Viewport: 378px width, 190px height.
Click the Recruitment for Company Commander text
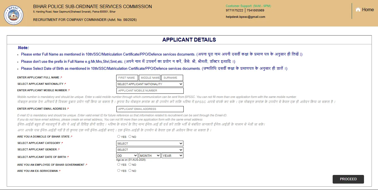(x=85, y=20)
